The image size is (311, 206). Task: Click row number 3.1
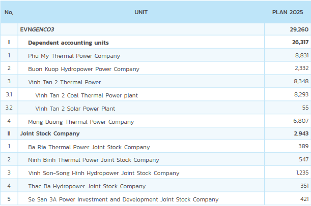click(x=9, y=94)
